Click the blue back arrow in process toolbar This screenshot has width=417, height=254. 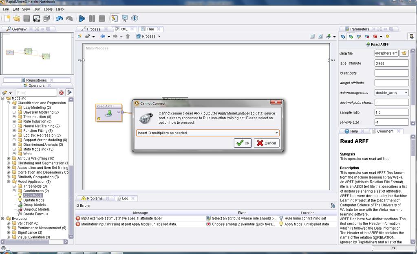103,36
